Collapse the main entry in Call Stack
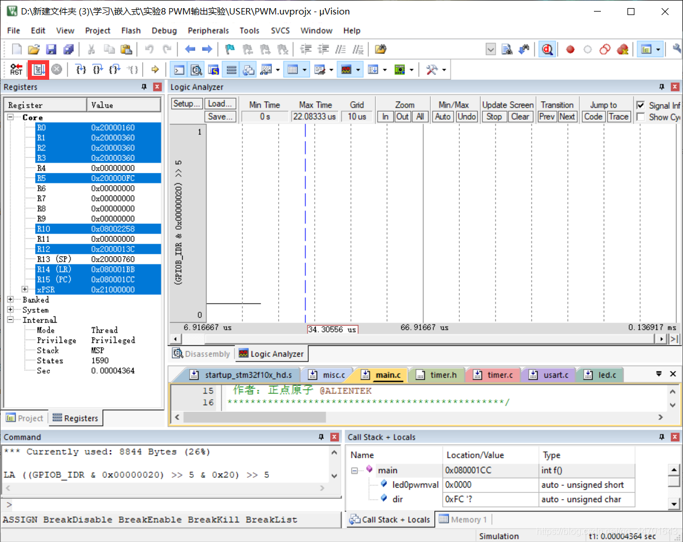Viewport: 683px width, 542px height. click(355, 470)
